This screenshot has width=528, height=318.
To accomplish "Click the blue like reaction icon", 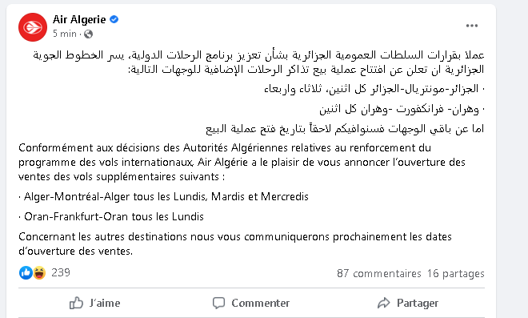I will coord(26,272).
